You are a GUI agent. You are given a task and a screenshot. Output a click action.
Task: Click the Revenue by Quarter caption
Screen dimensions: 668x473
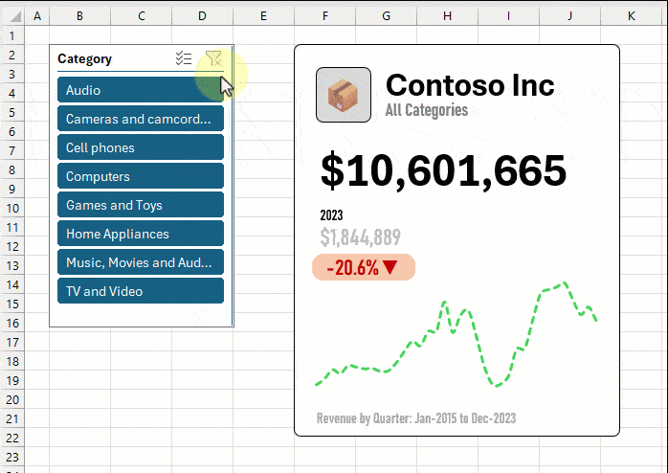pos(416,418)
